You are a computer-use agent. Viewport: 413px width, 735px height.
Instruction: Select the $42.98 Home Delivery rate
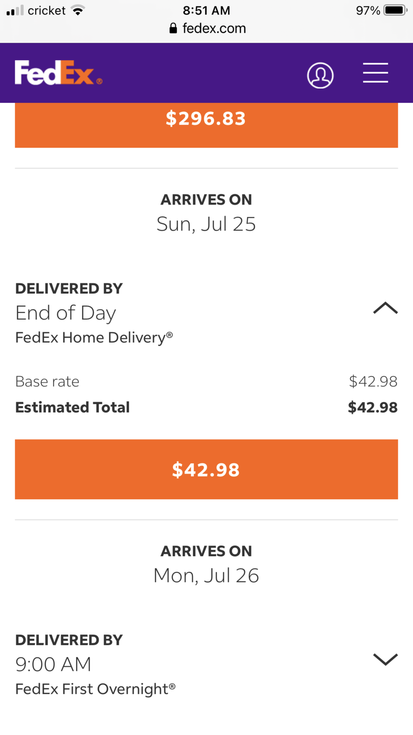click(206, 469)
